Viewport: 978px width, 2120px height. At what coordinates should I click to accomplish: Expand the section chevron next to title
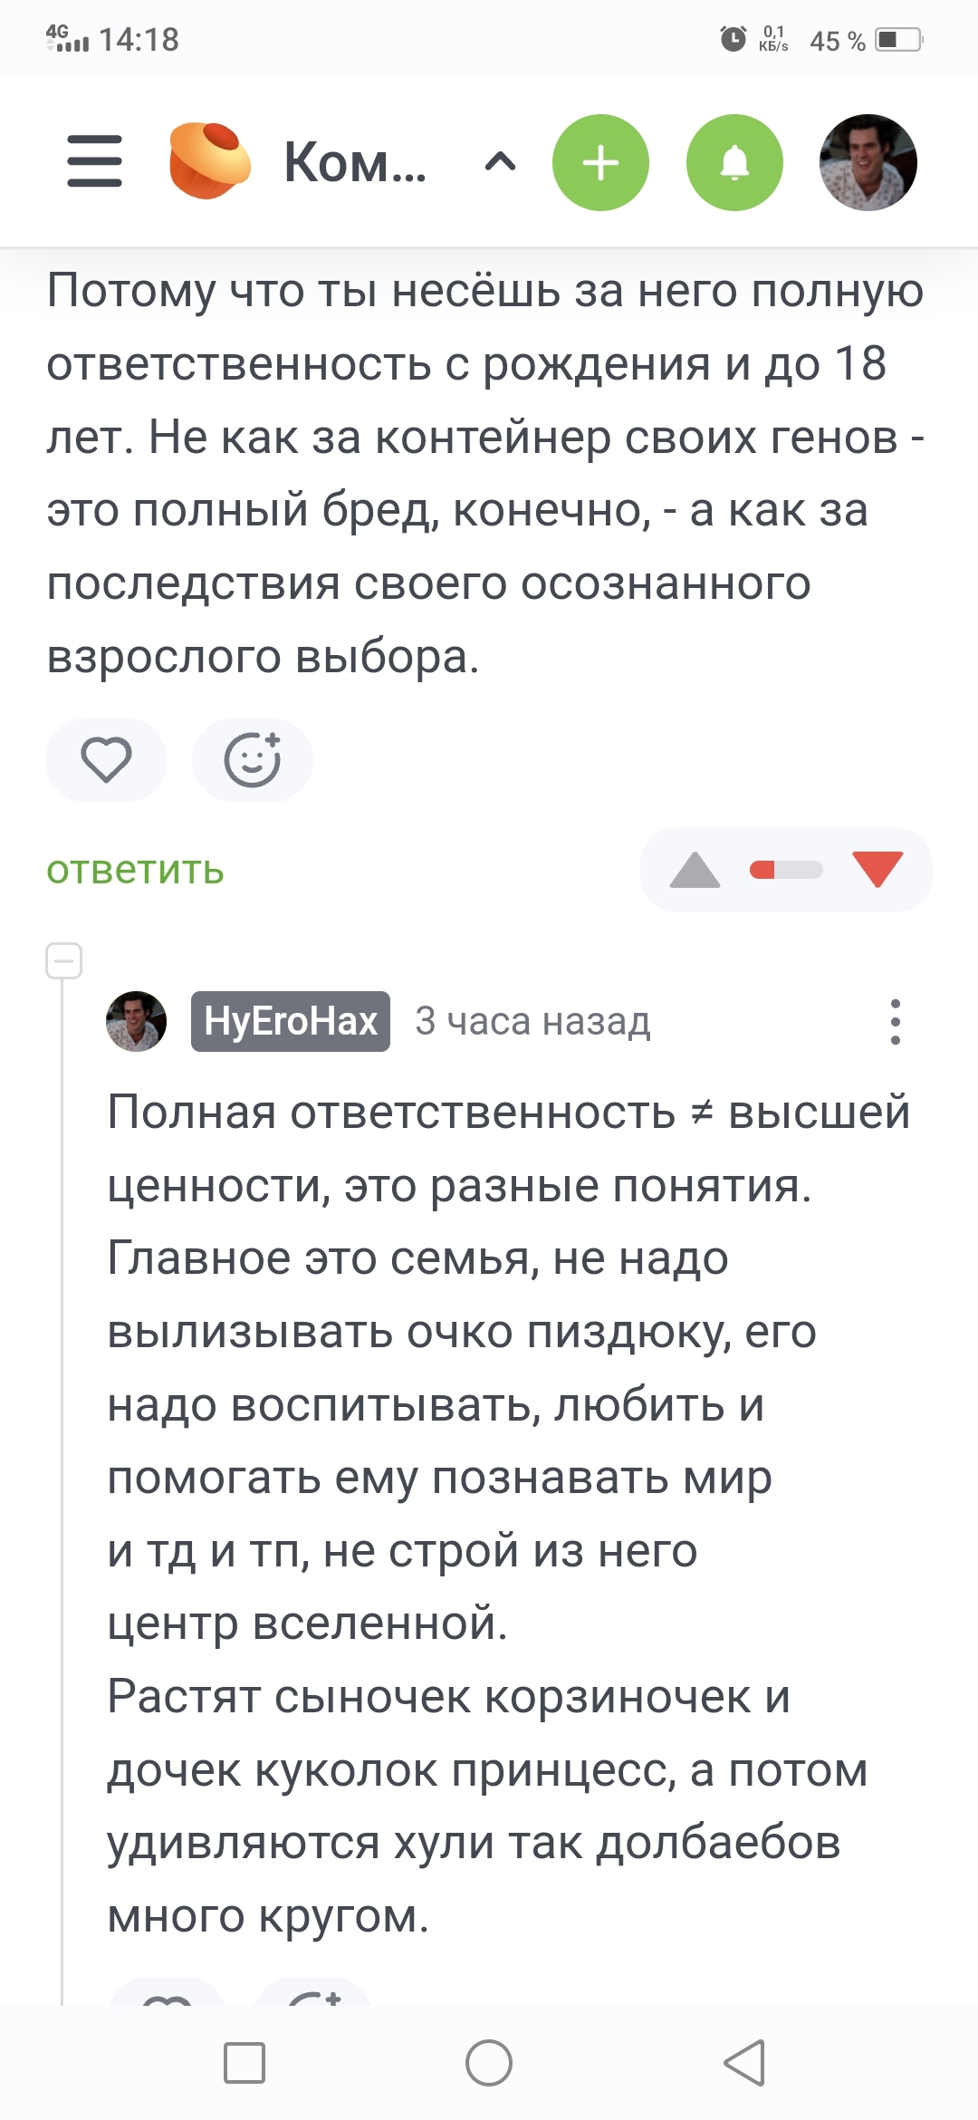point(500,162)
